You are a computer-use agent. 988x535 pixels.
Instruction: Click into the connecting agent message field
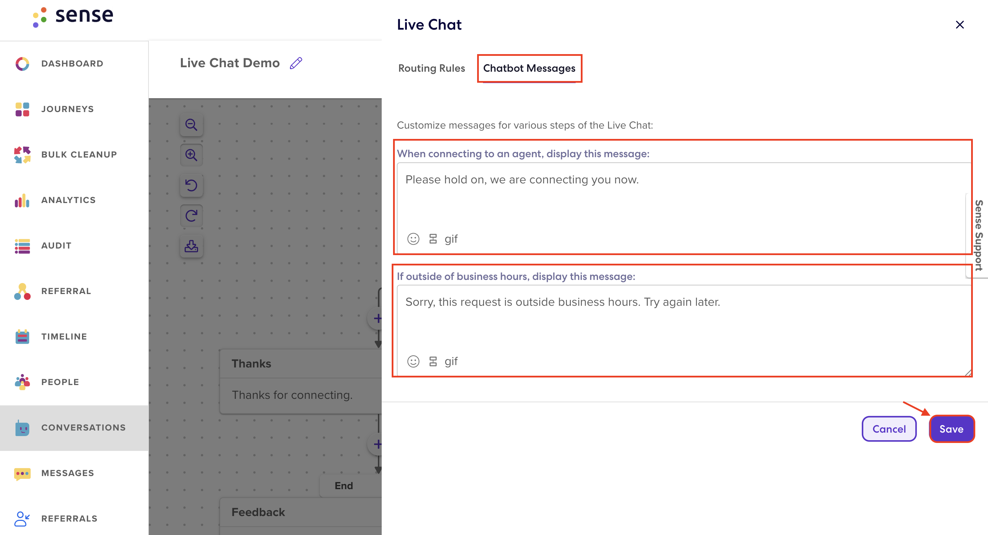click(684, 196)
